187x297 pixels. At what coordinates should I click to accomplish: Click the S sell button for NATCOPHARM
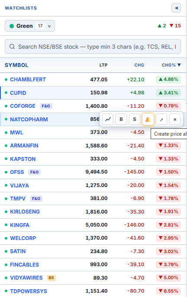tap(135, 119)
